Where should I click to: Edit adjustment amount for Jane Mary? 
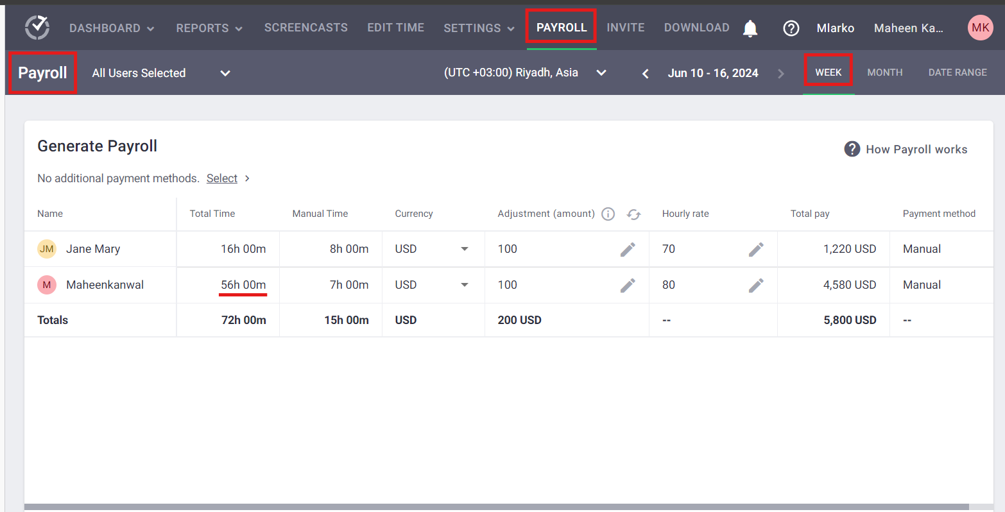[628, 249]
